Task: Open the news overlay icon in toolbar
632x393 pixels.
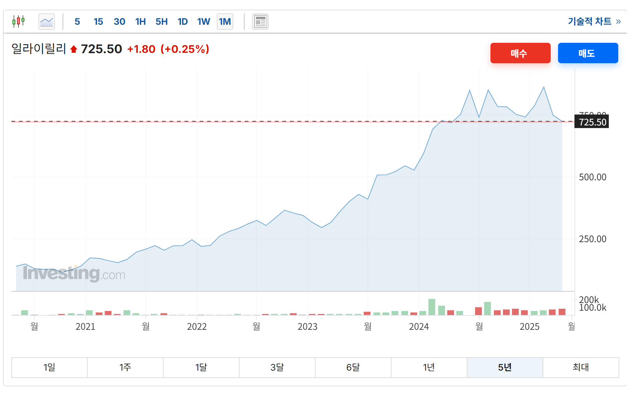Action: (260, 22)
